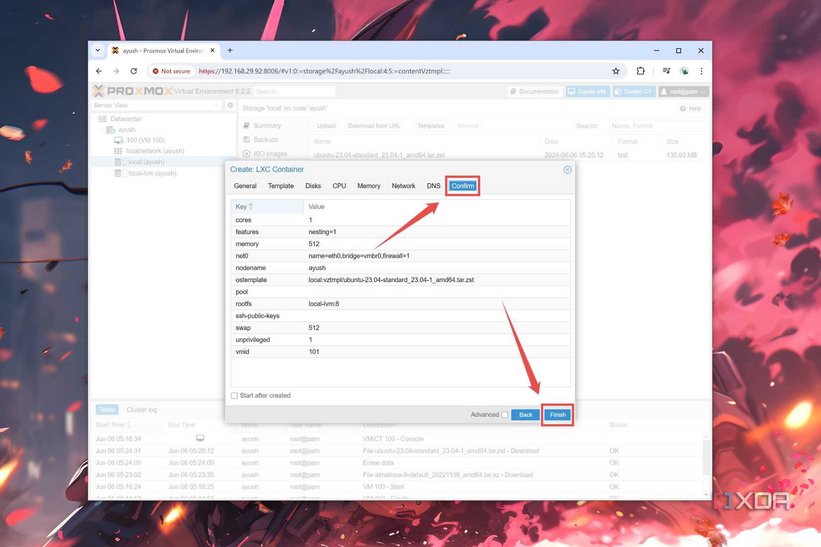
Task: Click the Proxmox logo
Action: coord(131,91)
